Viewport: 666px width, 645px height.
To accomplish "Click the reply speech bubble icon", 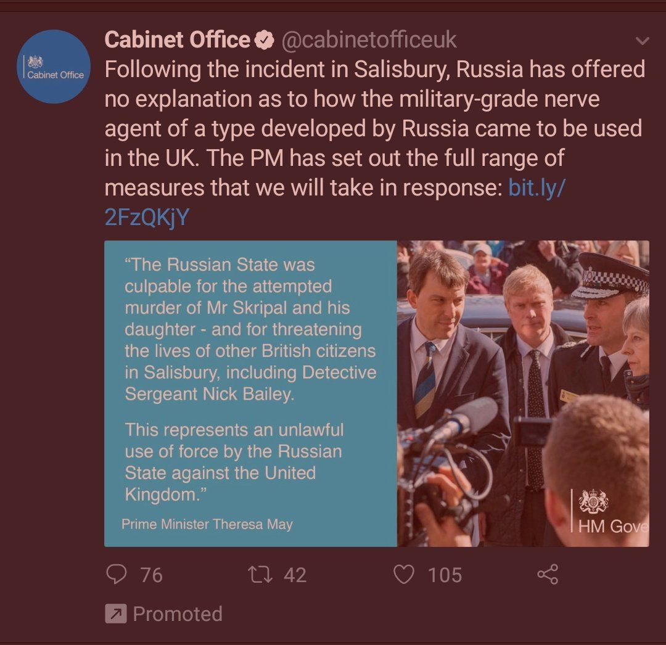I will click(x=116, y=575).
